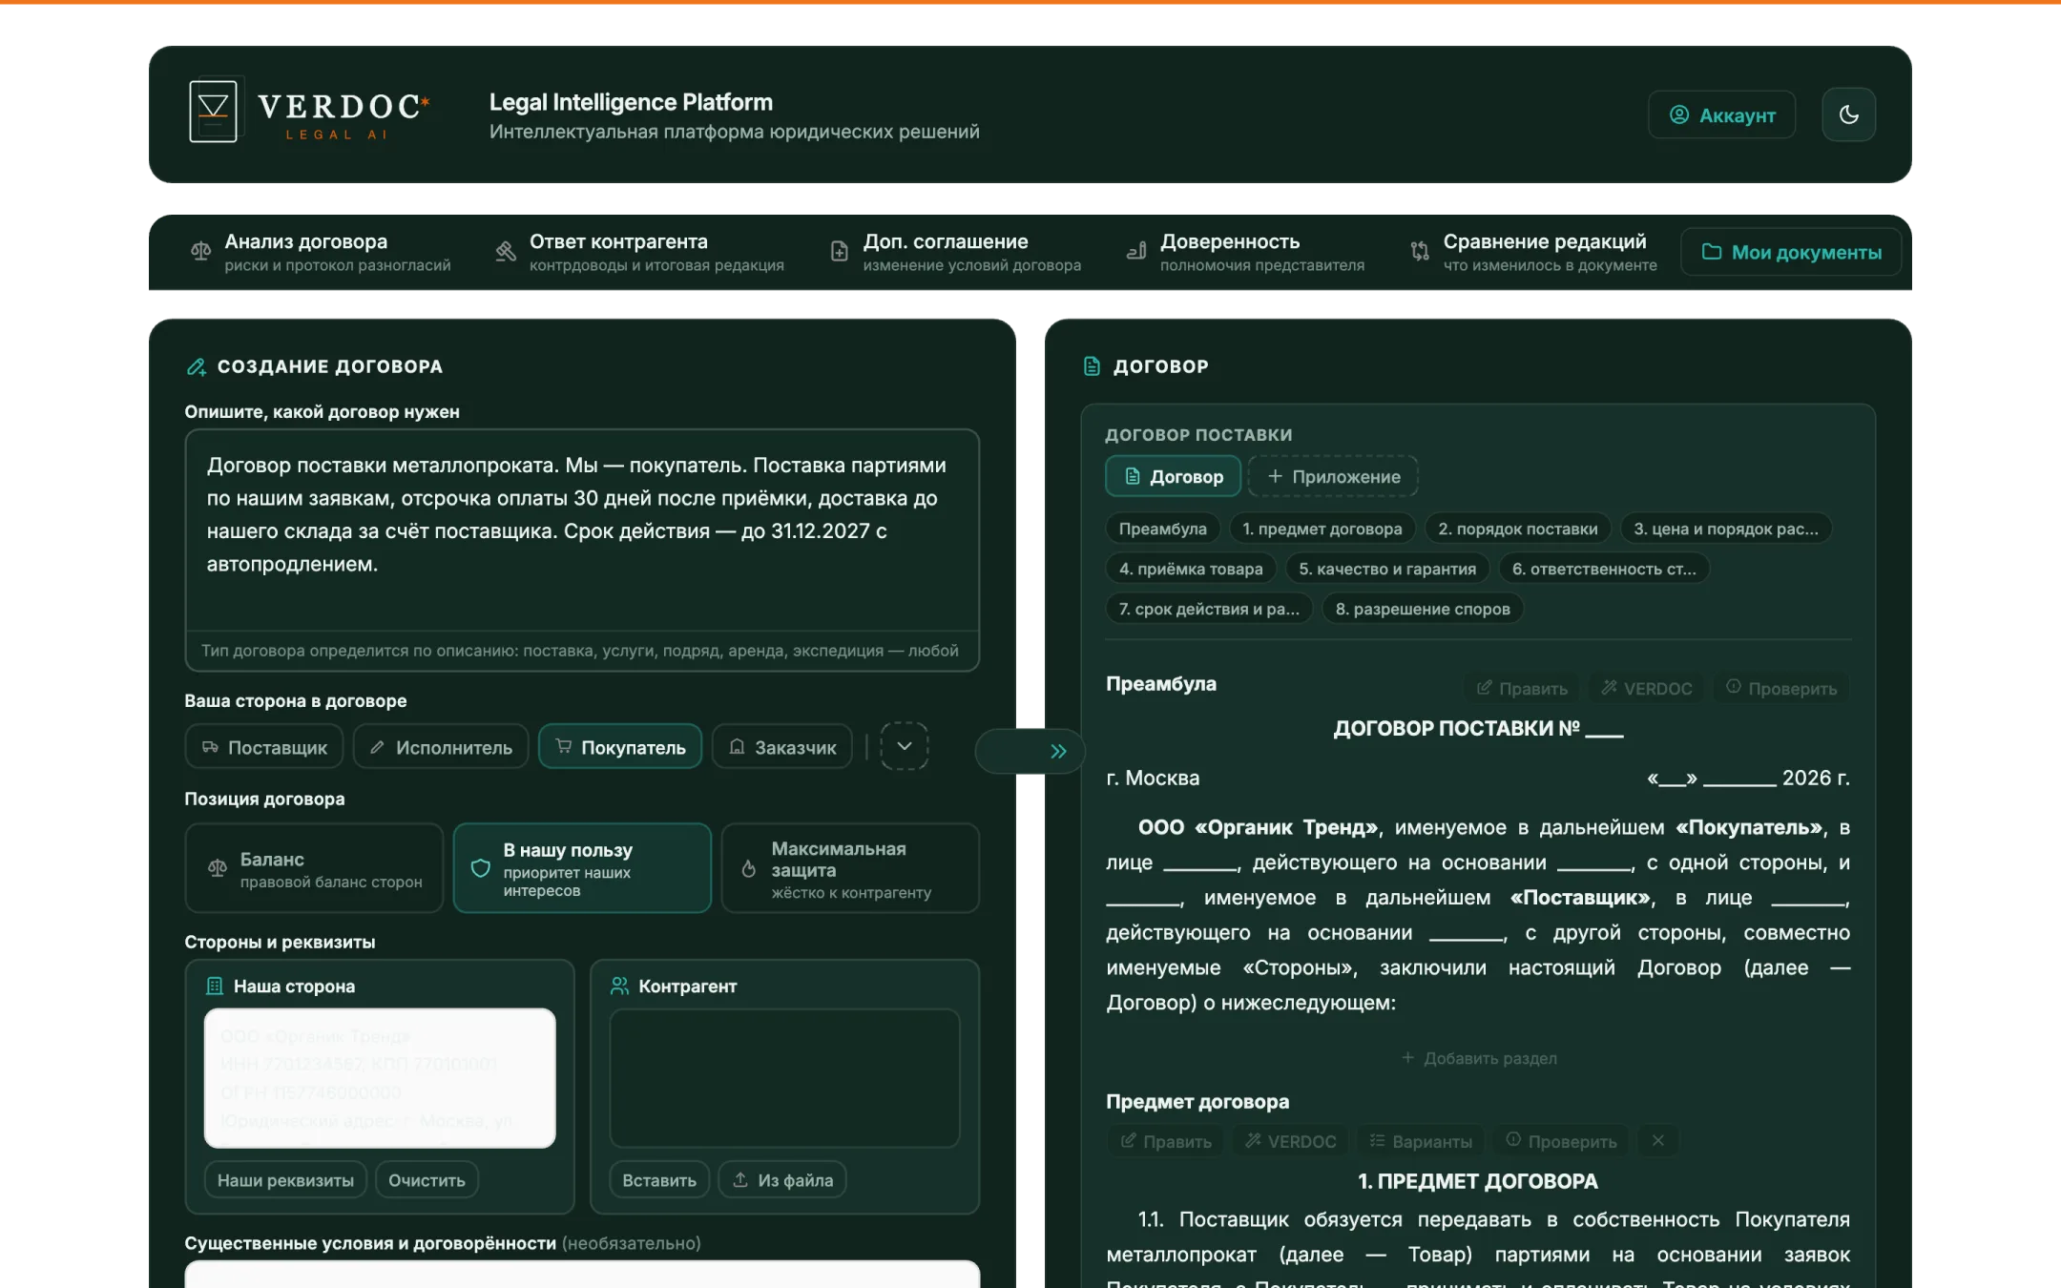Image resolution: width=2061 pixels, height=1288 pixels.
Task: Click Очистить button
Action: click(x=427, y=1180)
